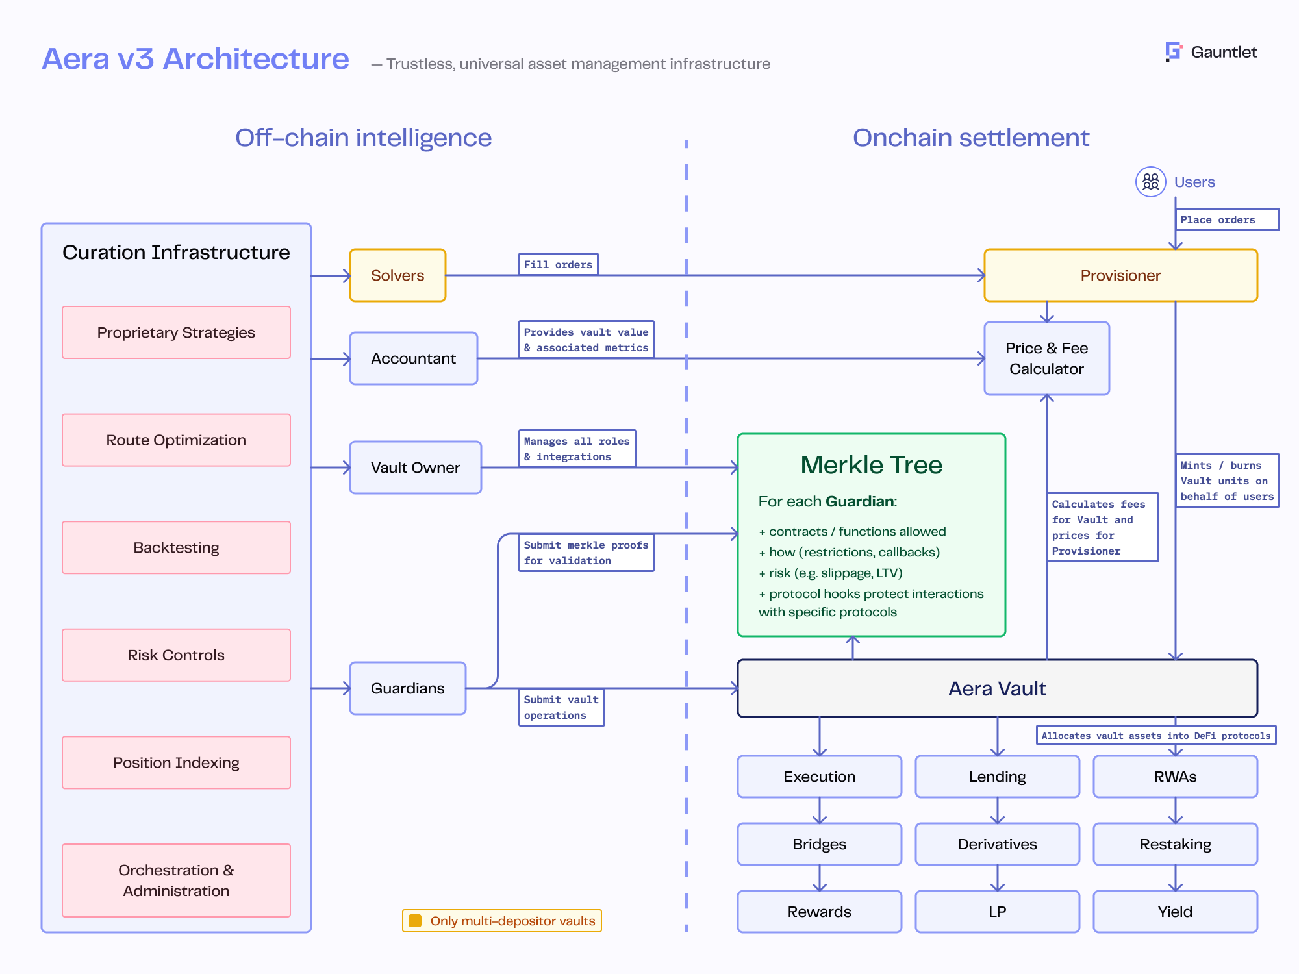Click the Aera Vault block
Image resolution: width=1299 pixels, height=974 pixels.
997,688
